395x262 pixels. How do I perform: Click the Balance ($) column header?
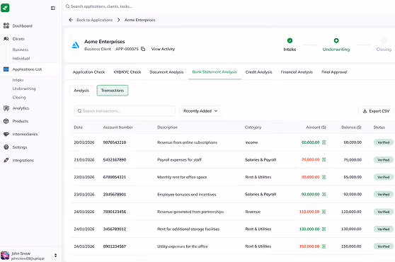(x=351, y=127)
